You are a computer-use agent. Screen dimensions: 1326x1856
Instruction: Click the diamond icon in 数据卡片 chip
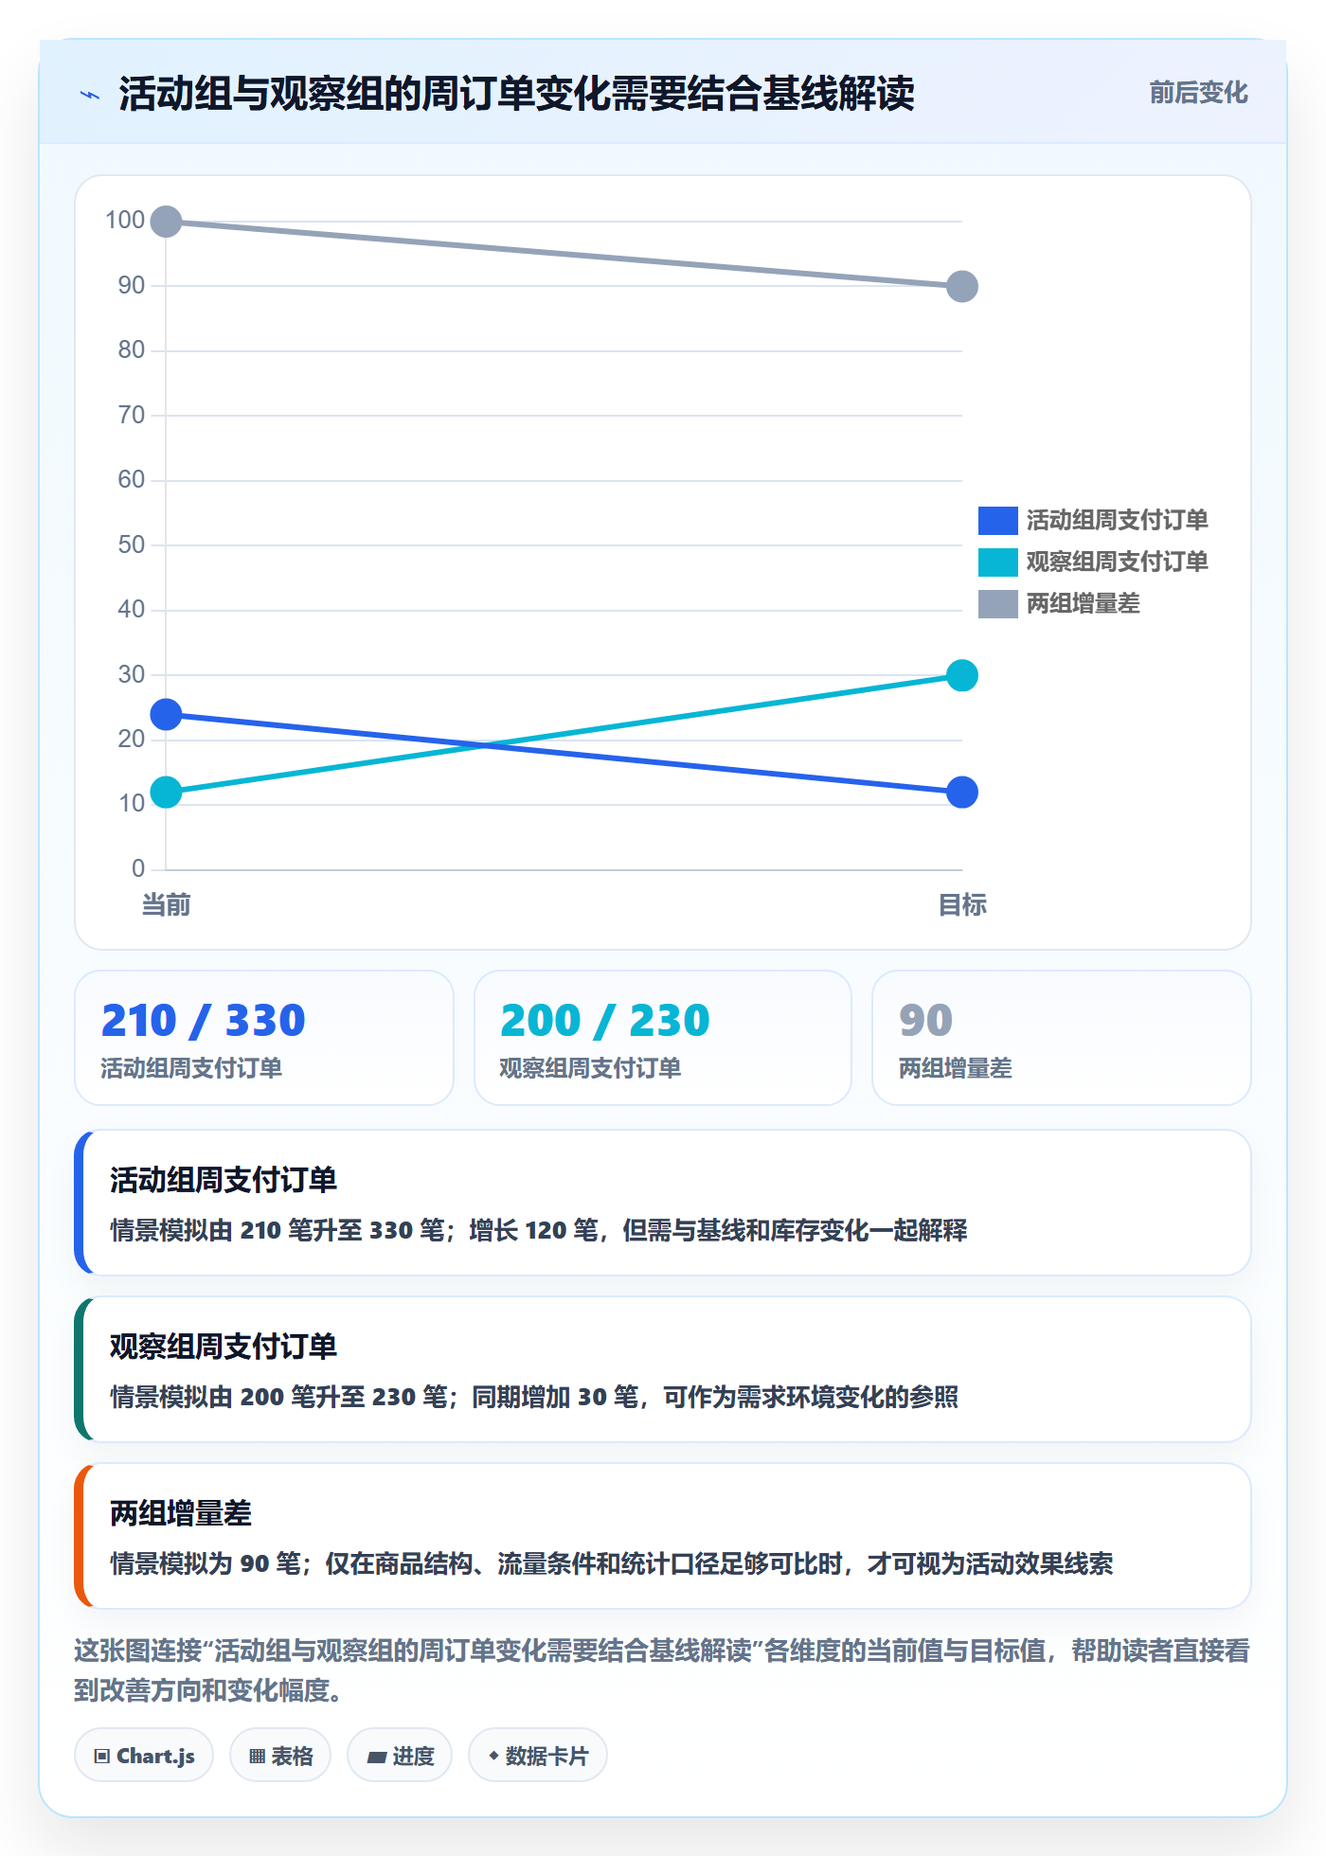click(493, 1756)
